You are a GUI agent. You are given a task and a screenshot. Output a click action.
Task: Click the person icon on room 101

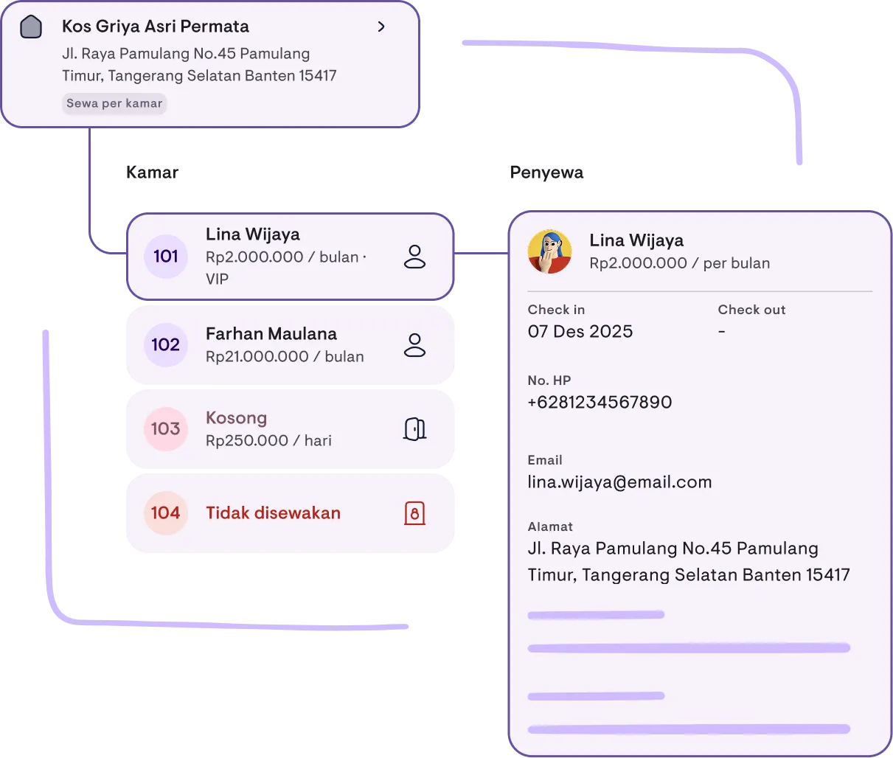pos(415,257)
